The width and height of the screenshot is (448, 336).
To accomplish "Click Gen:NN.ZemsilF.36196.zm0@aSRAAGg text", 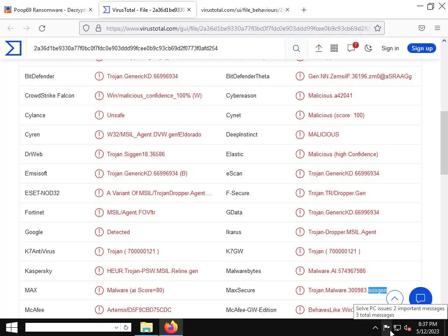I will [360, 76].
